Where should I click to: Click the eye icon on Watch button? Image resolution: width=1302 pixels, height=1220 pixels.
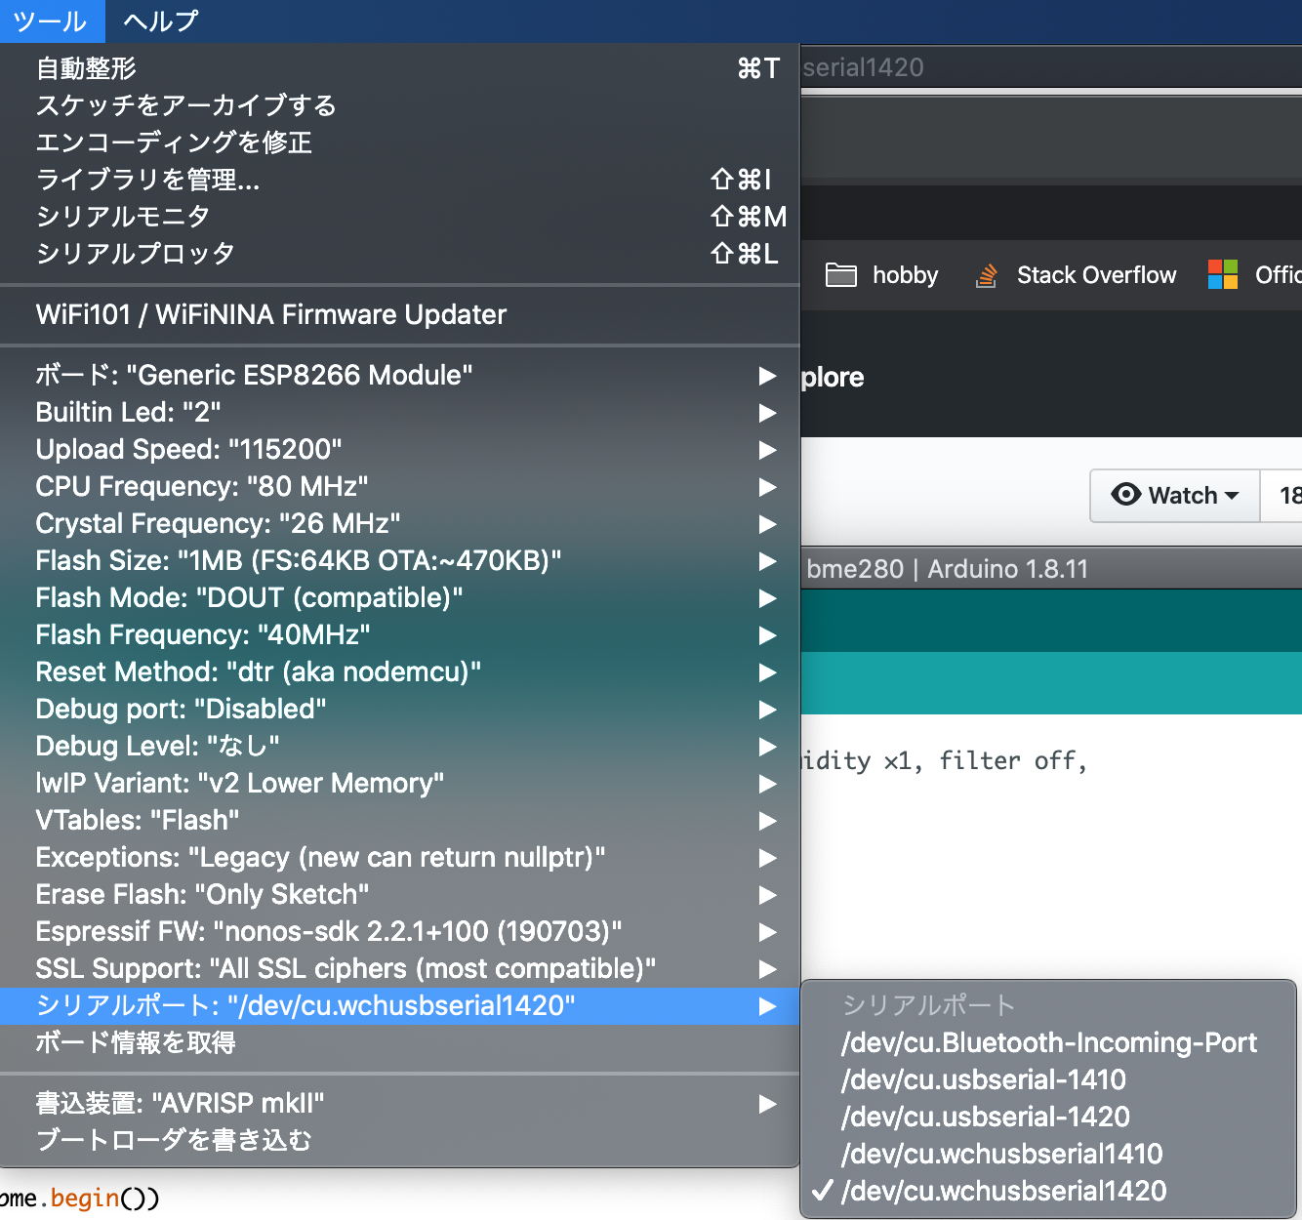coord(1125,495)
